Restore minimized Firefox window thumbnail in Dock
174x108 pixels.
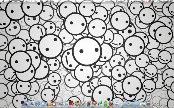[x=142, y=104]
